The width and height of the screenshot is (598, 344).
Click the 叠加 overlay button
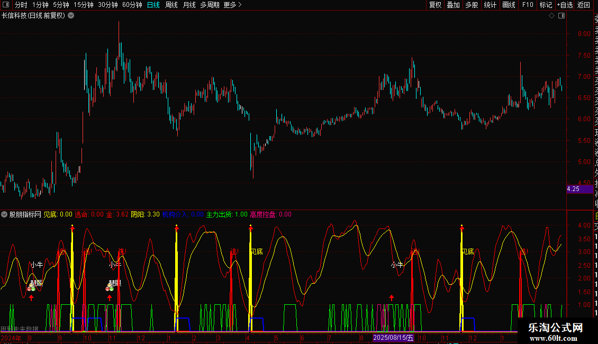click(454, 5)
